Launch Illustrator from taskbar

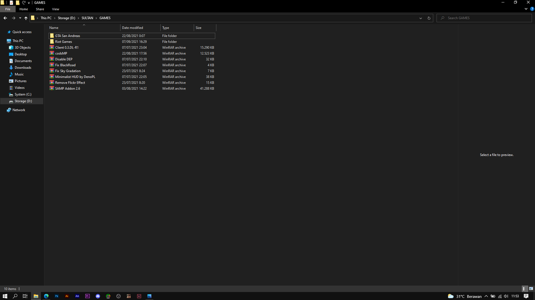[x=67, y=296]
